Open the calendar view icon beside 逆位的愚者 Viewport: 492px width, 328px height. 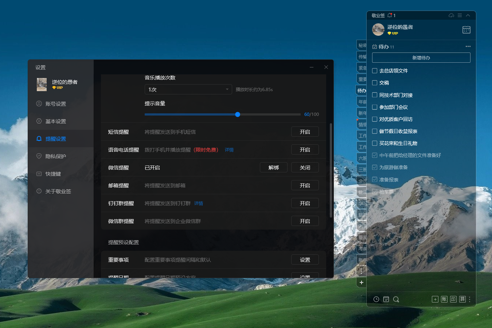coord(466,30)
